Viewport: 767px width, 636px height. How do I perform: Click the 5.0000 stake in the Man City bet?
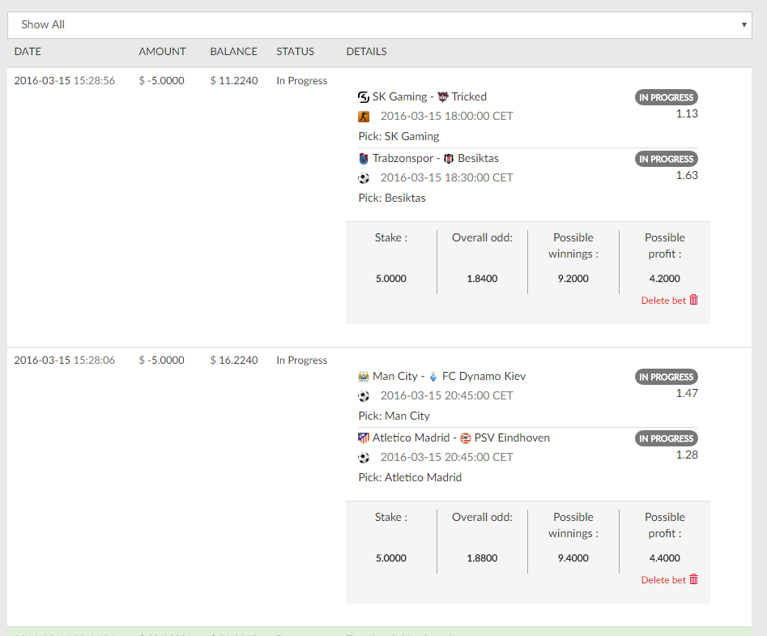point(391,558)
